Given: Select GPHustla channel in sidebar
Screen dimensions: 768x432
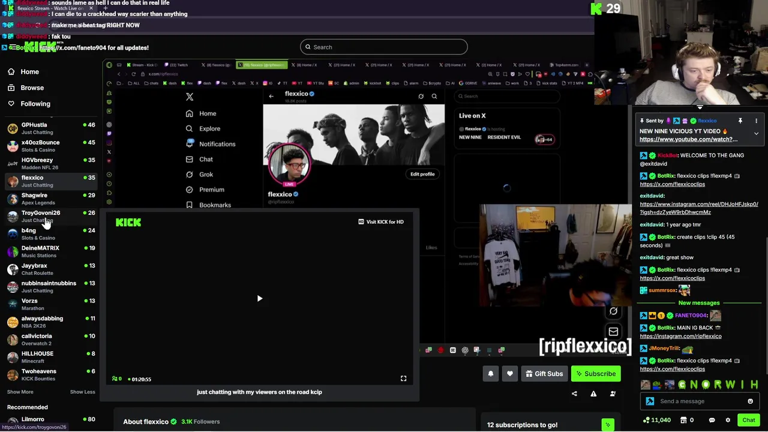Looking at the screenshot, I should click(x=51, y=128).
